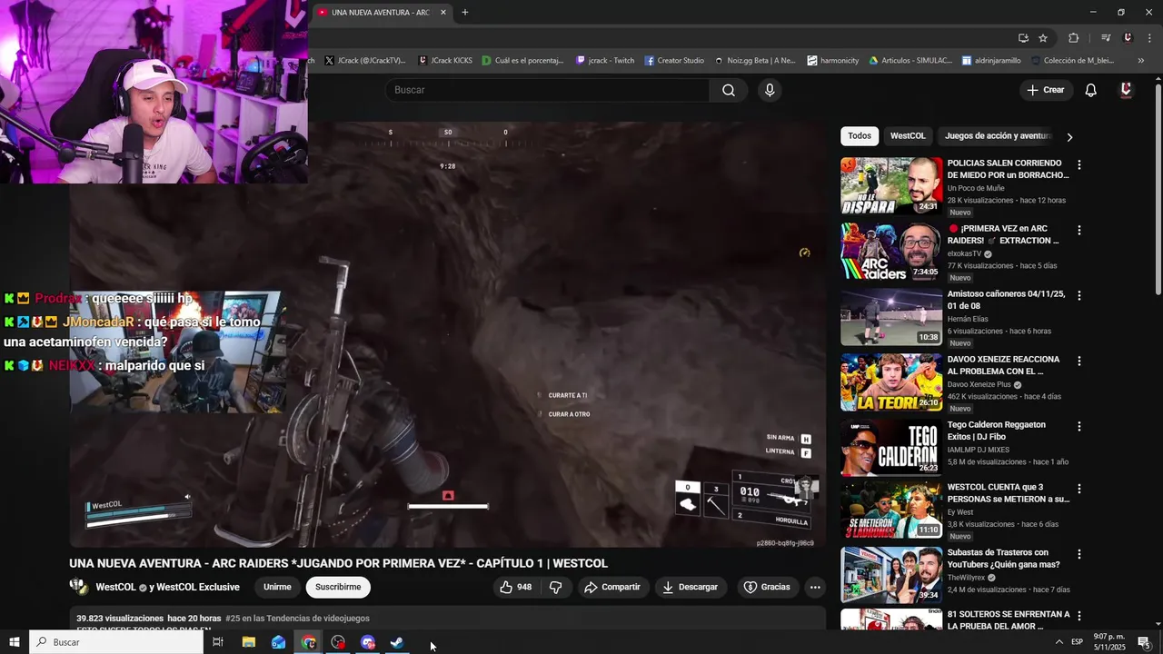Select the Todos filter chip

click(860, 136)
